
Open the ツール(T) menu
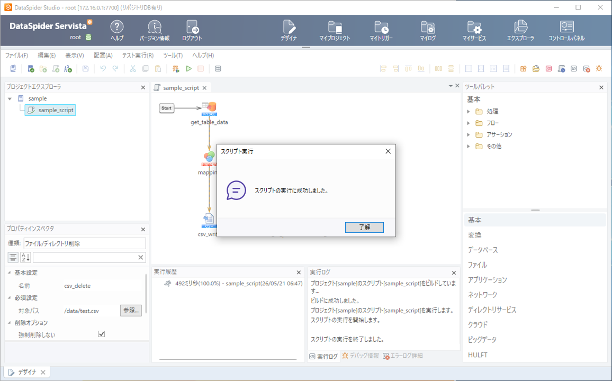pyautogui.click(x=173, y=56)
